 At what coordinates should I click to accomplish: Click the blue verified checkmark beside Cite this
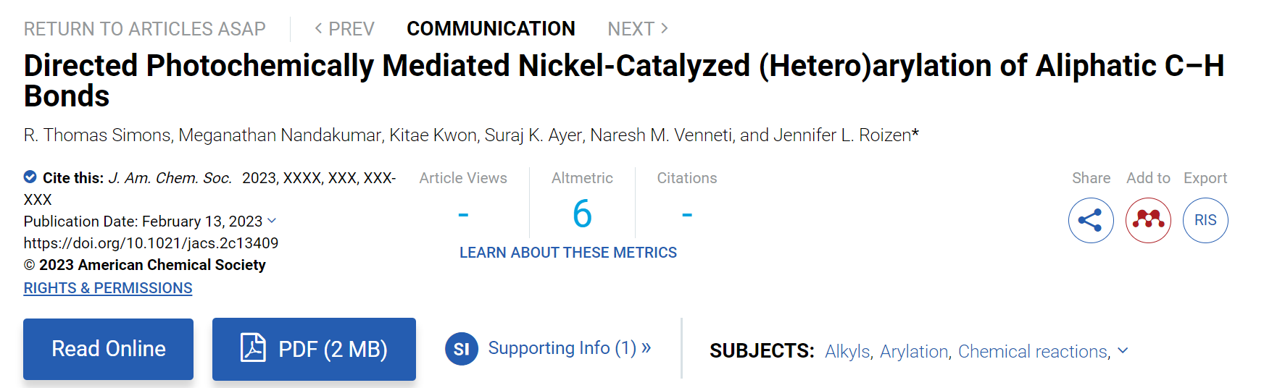[30, 177]
